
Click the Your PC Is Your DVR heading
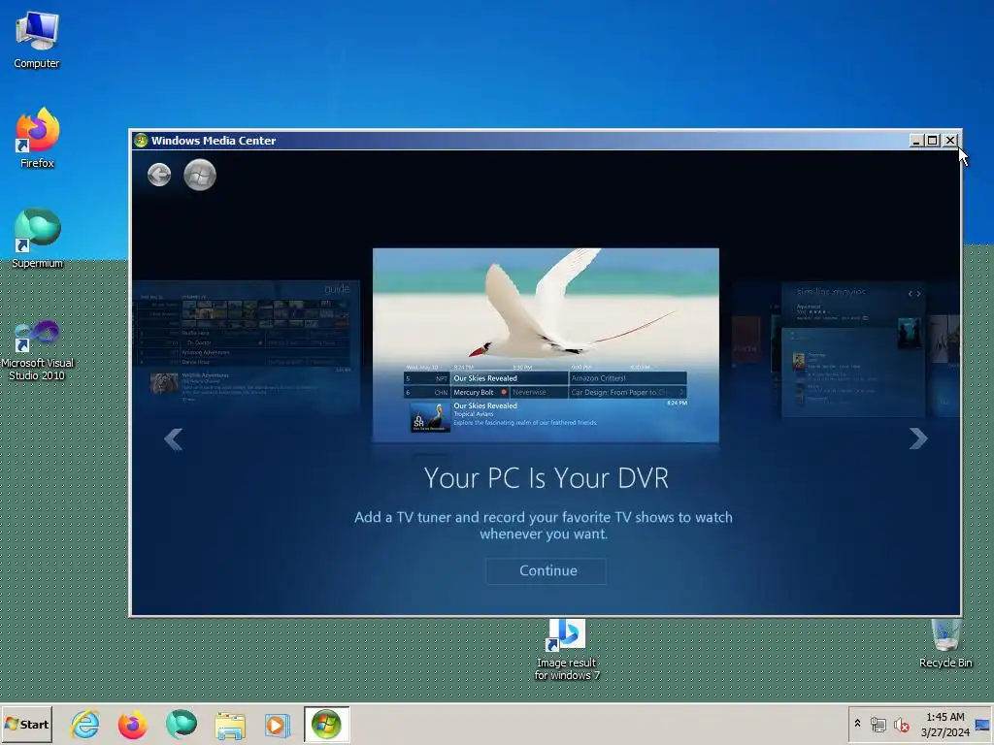pyautogui.click(x=546, y=477)
